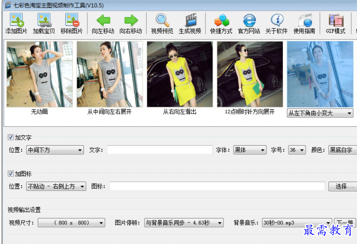This screenshot has width=357, height=244.
Task: Select thumbnail labeled 从中间向左右展开
Action: point(110,74)
